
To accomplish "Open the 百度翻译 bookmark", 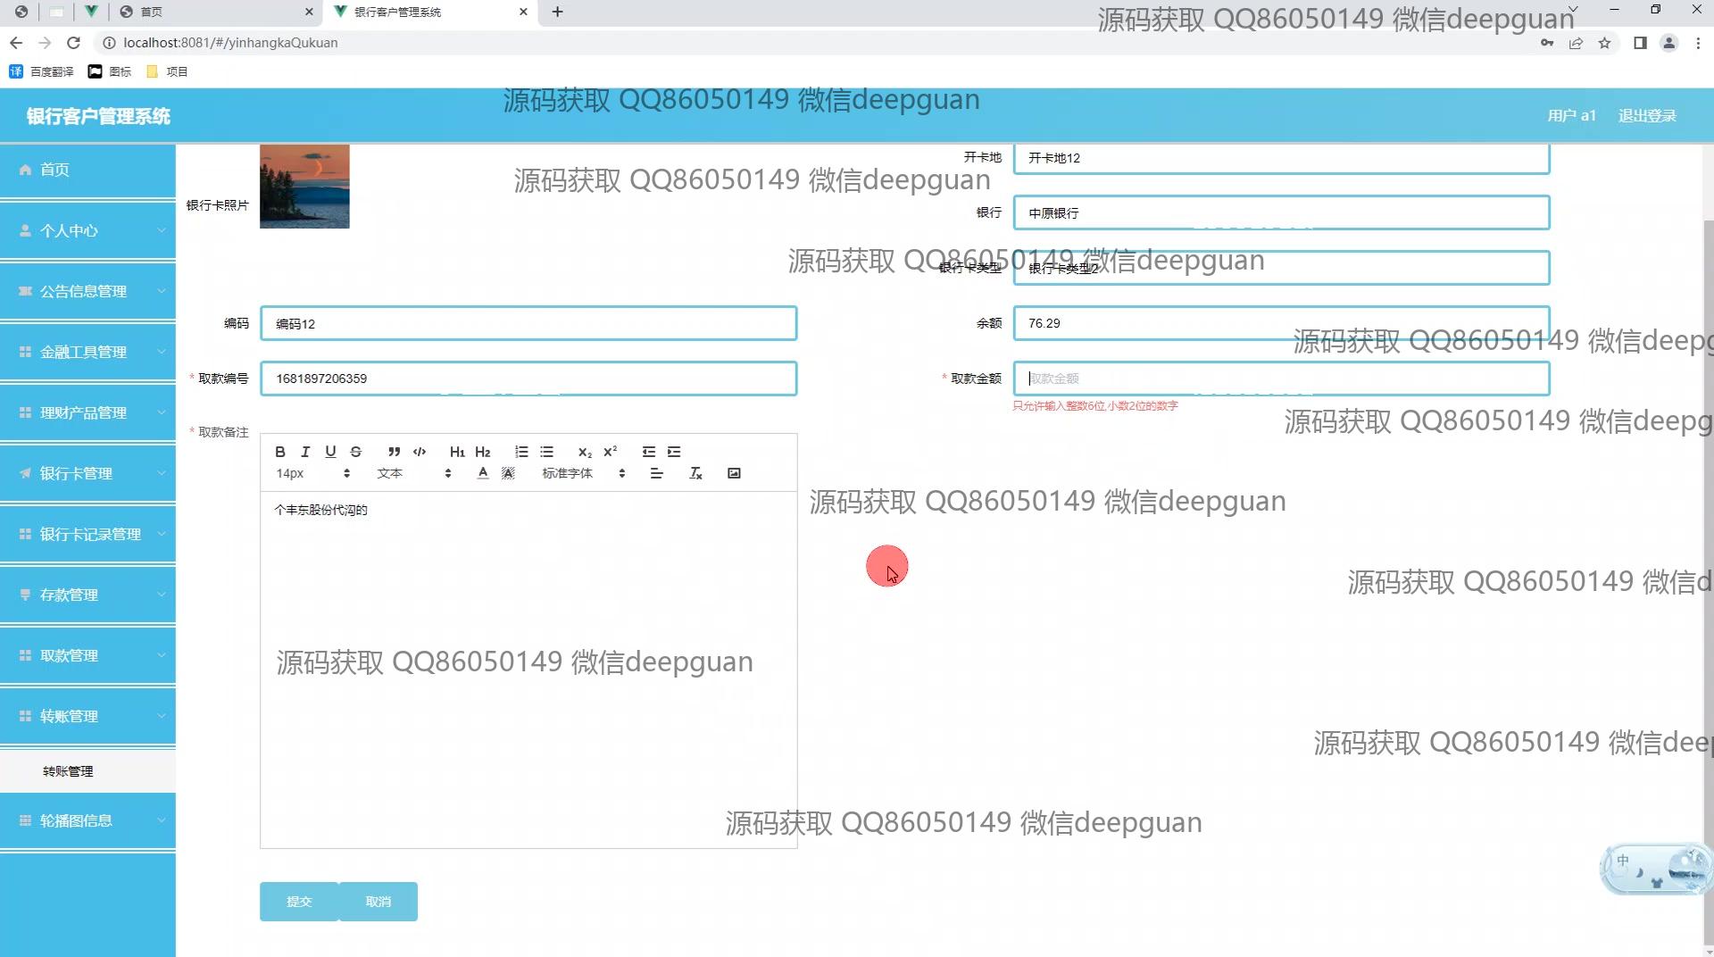I will (42, 71).
